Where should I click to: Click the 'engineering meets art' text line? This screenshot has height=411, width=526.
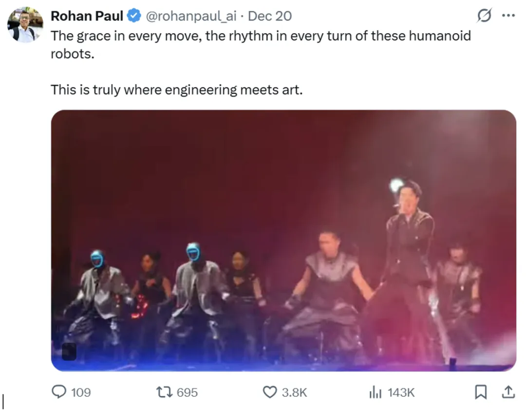176,90
